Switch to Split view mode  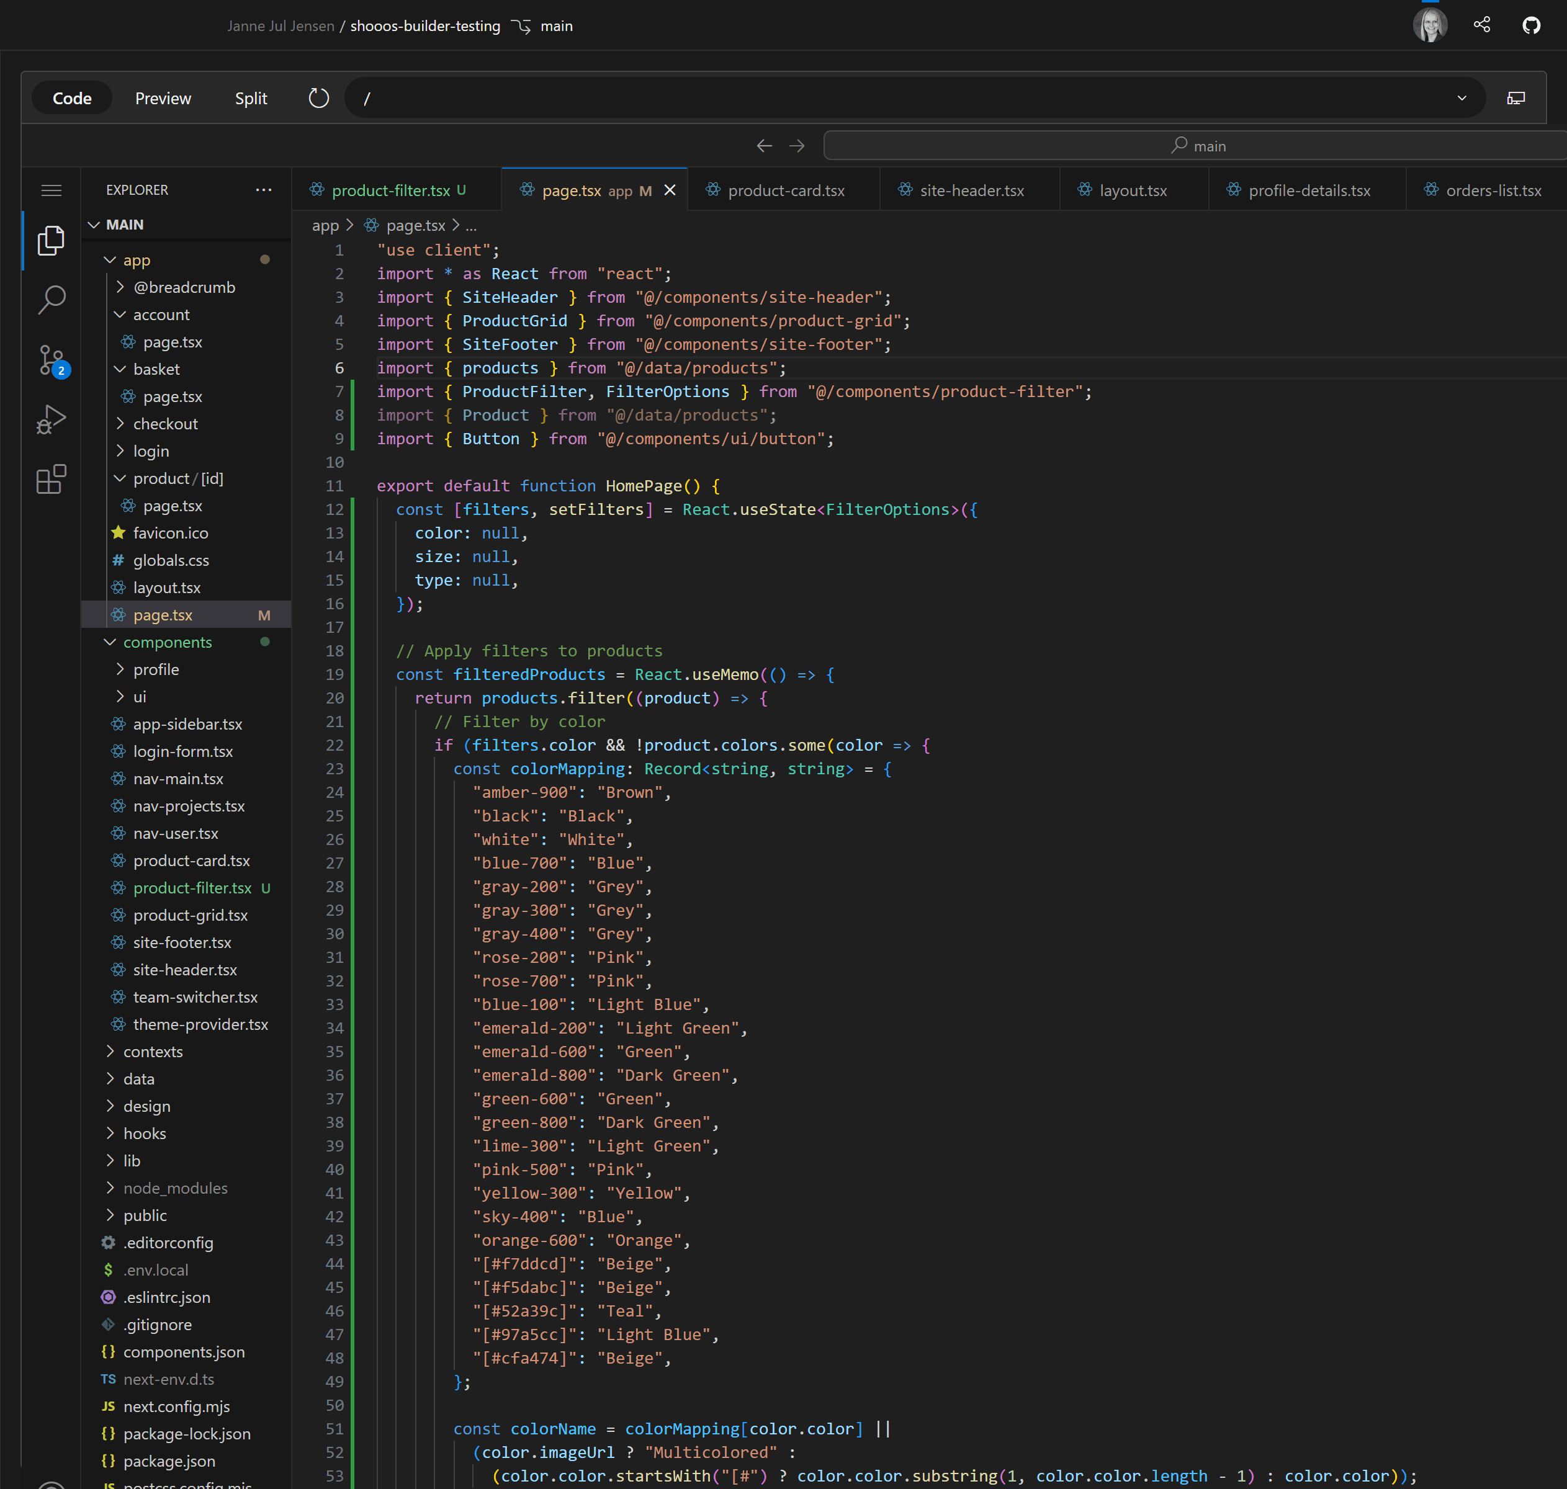pyautogui.click(x=251, y=99)
